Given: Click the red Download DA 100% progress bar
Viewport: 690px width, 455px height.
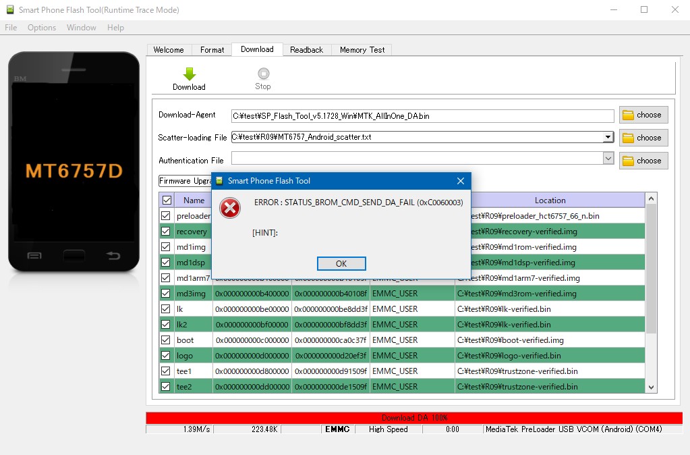Looking at the screenshot, I should click(x=414, y=418).
